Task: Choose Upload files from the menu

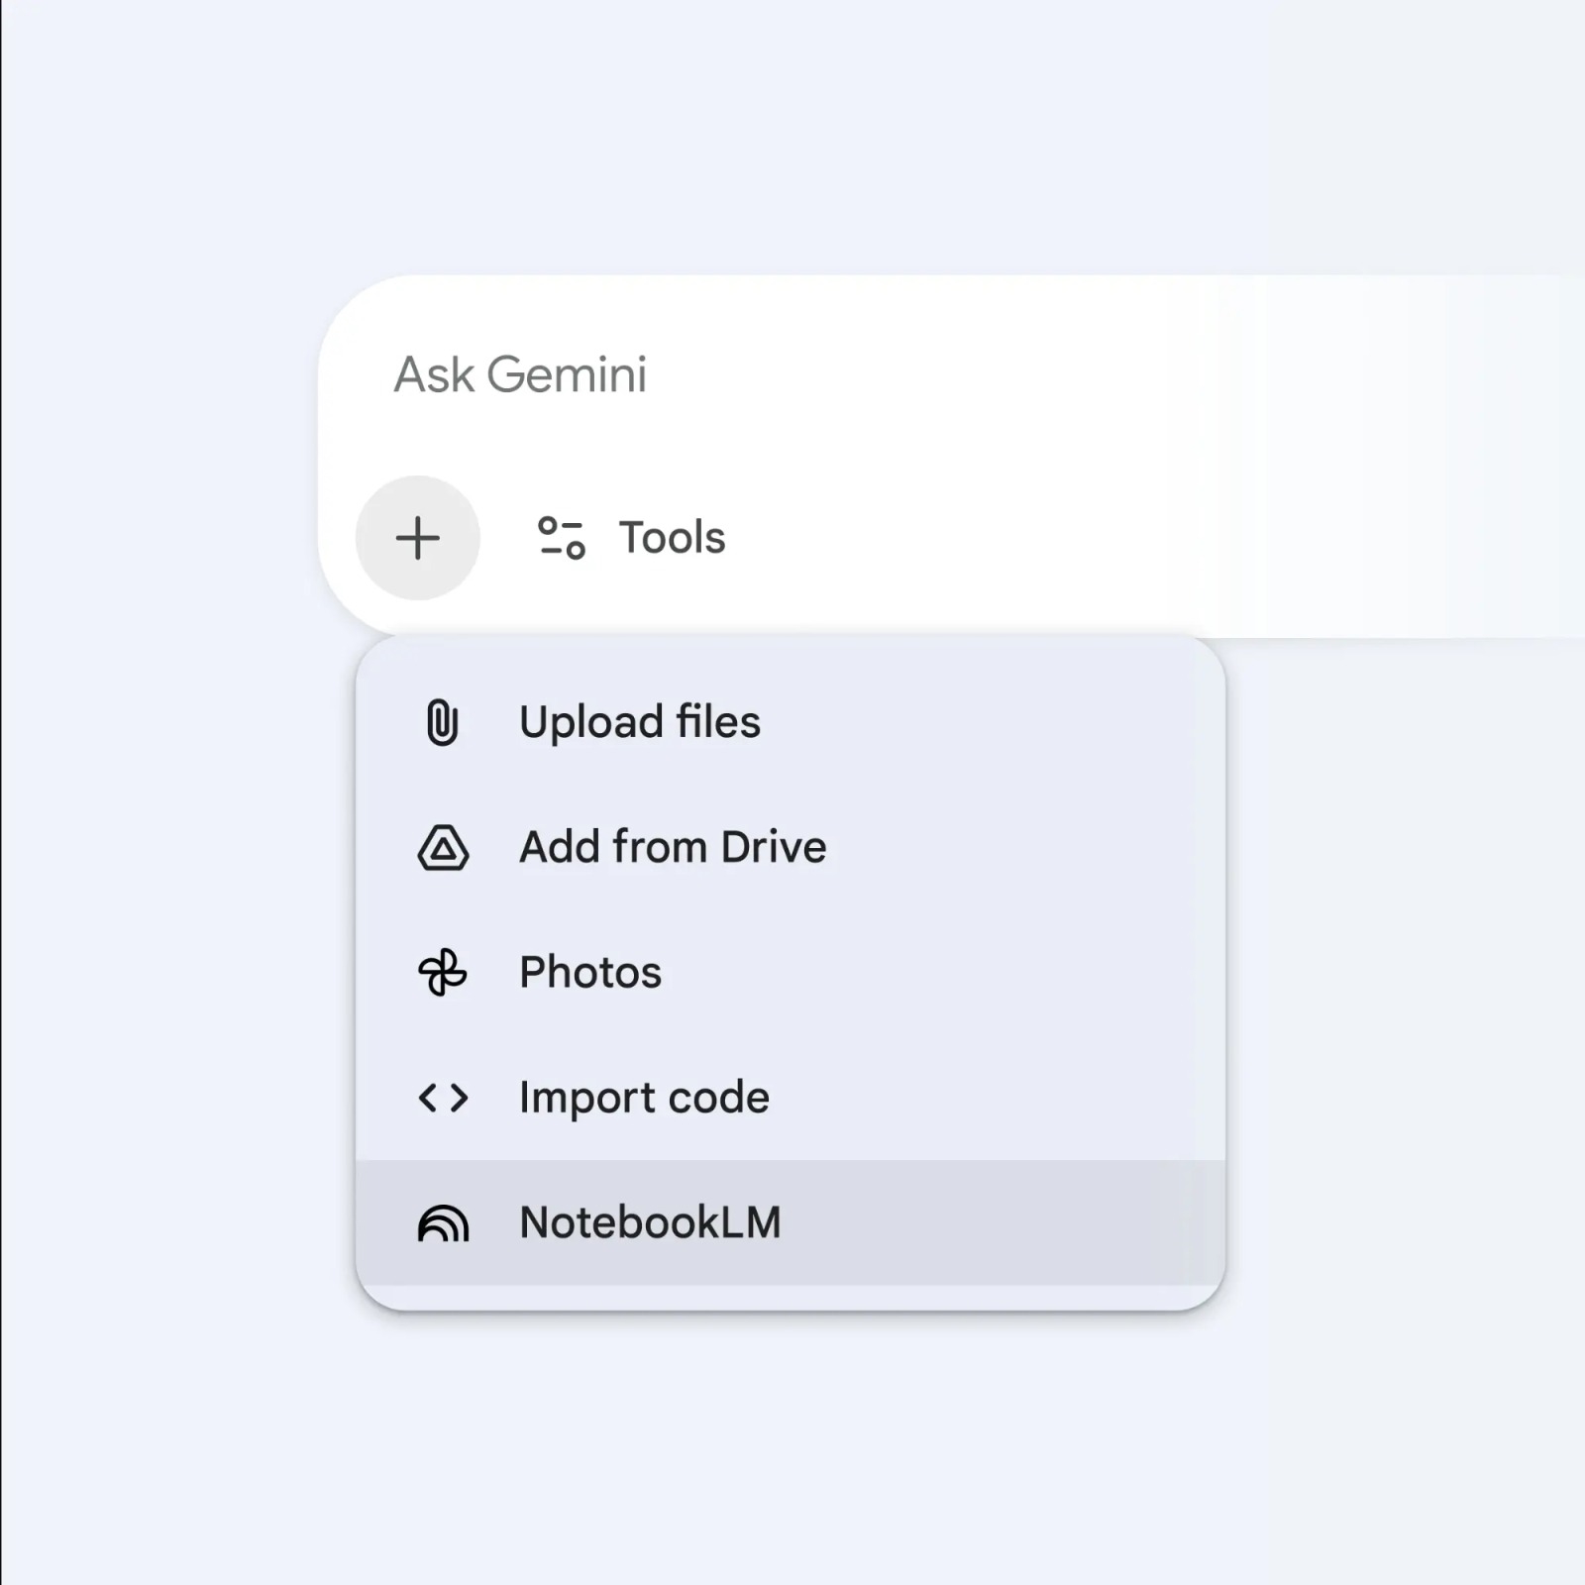Action: [x=640, y=722]
